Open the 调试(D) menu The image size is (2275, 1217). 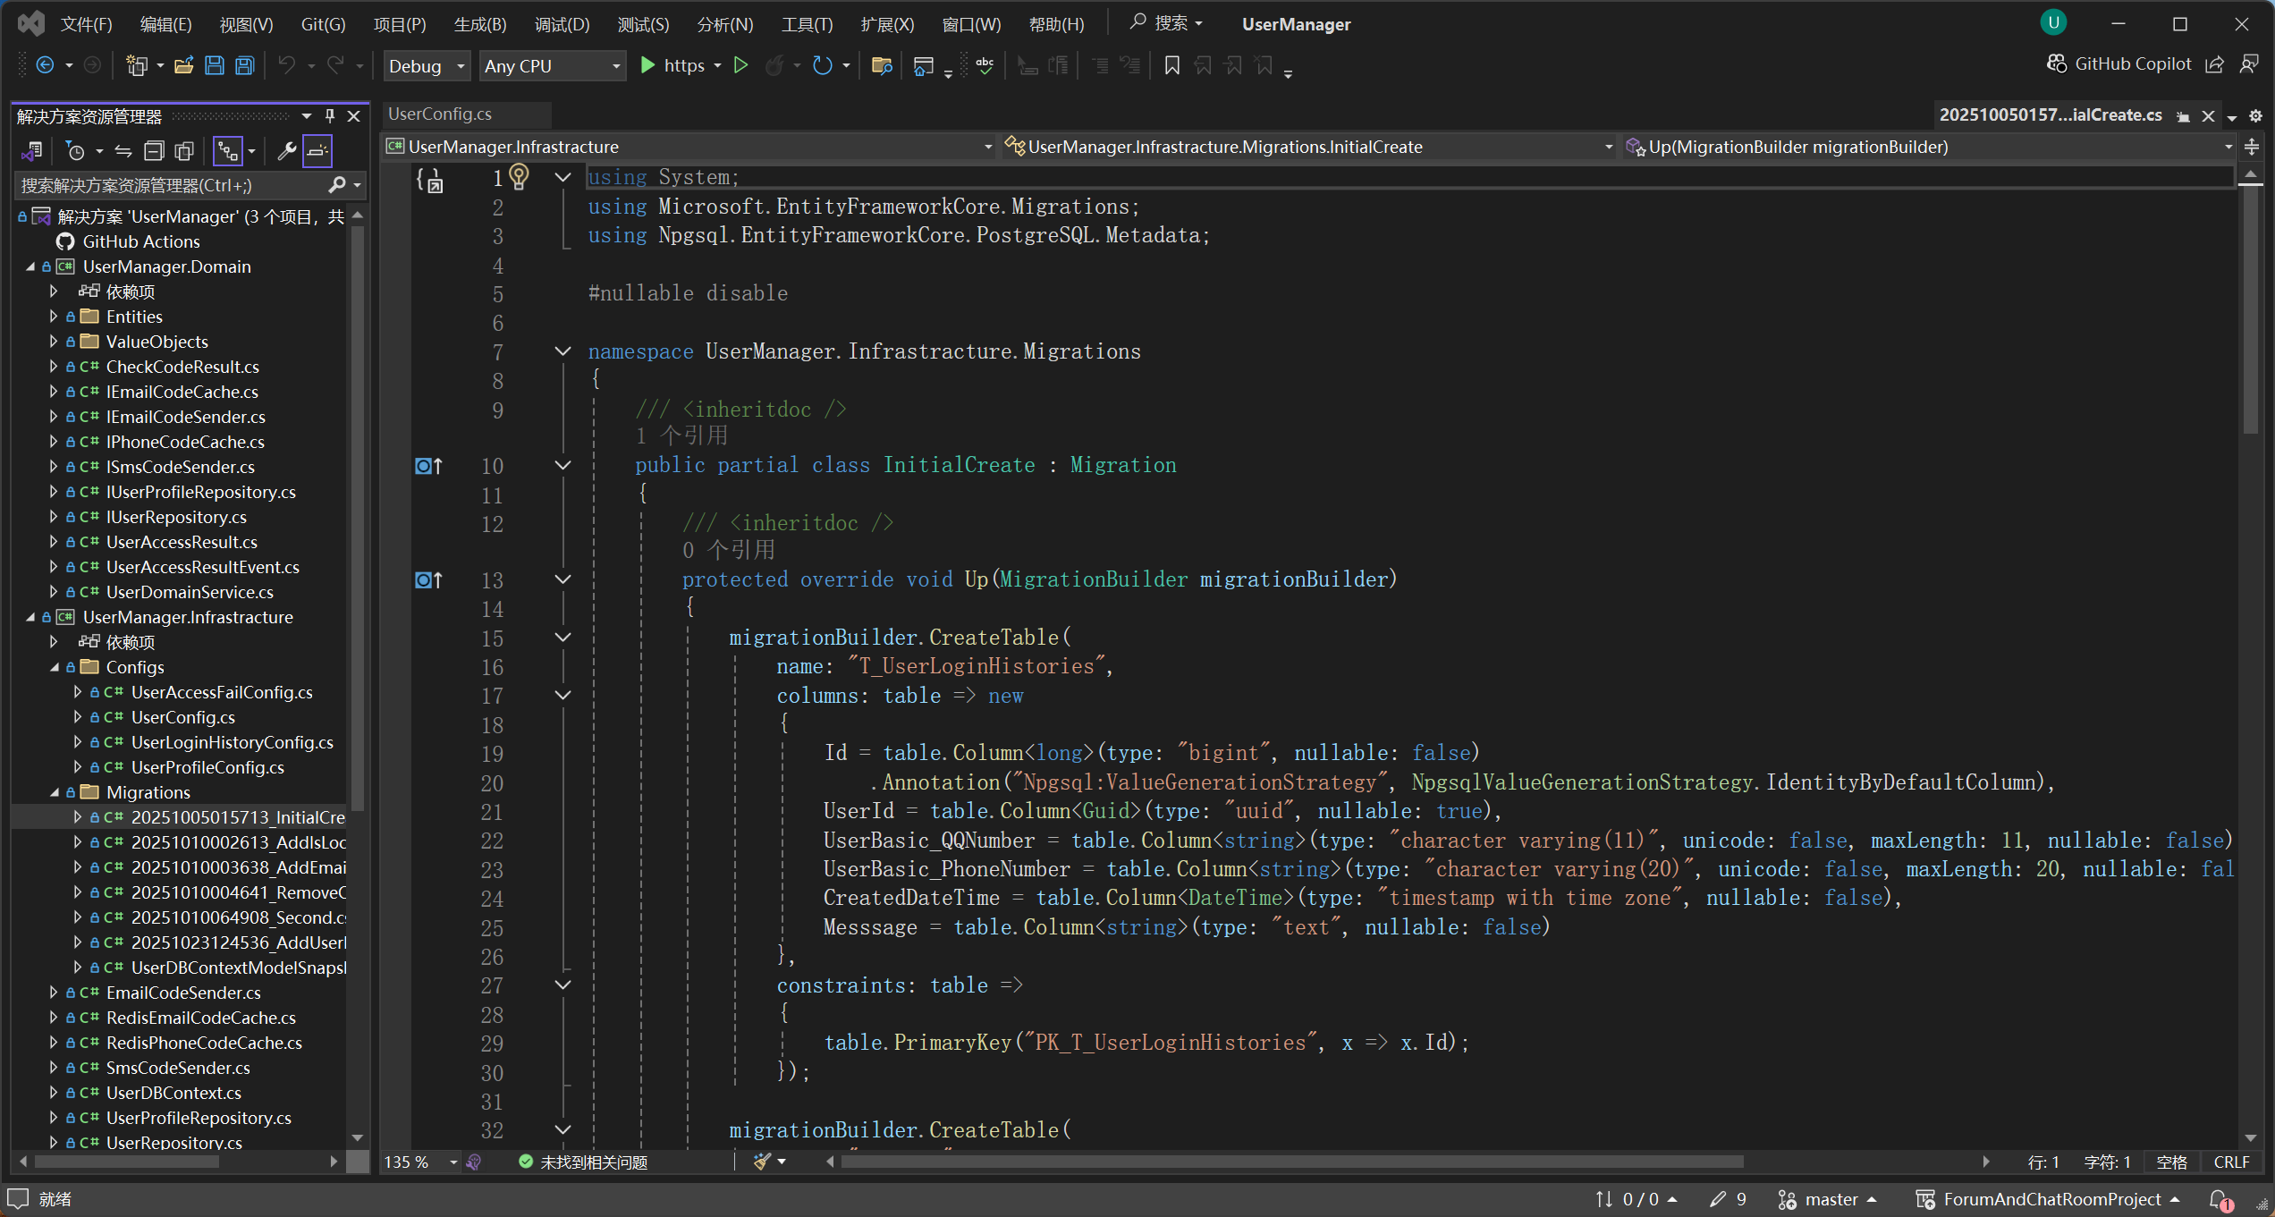(x=562, y=24)
